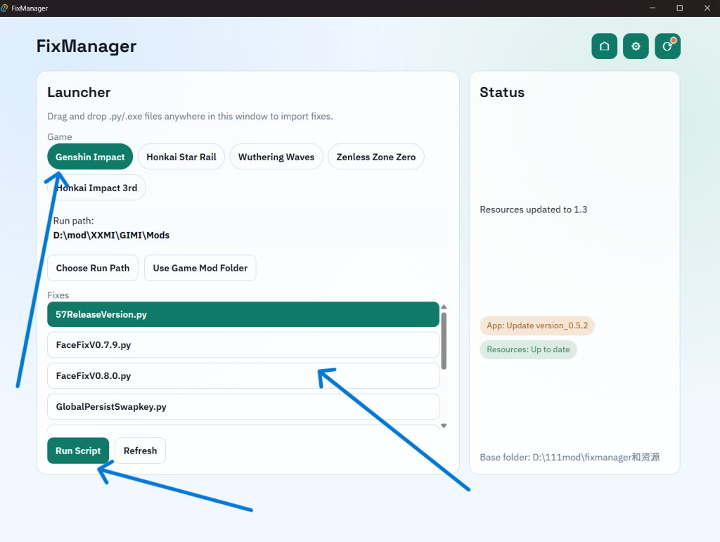Choose FaceFixV0.8.0.py from the list
The height and width of the screenshot is (542, 720).
[243, 376]
